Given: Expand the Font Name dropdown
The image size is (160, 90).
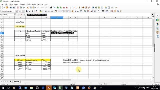Looking at the screenshot, I should (x=17, y=11).
